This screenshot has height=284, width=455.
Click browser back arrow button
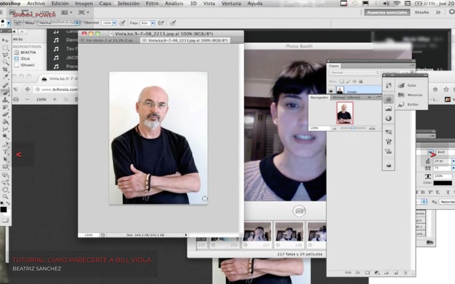click(27, 89)
